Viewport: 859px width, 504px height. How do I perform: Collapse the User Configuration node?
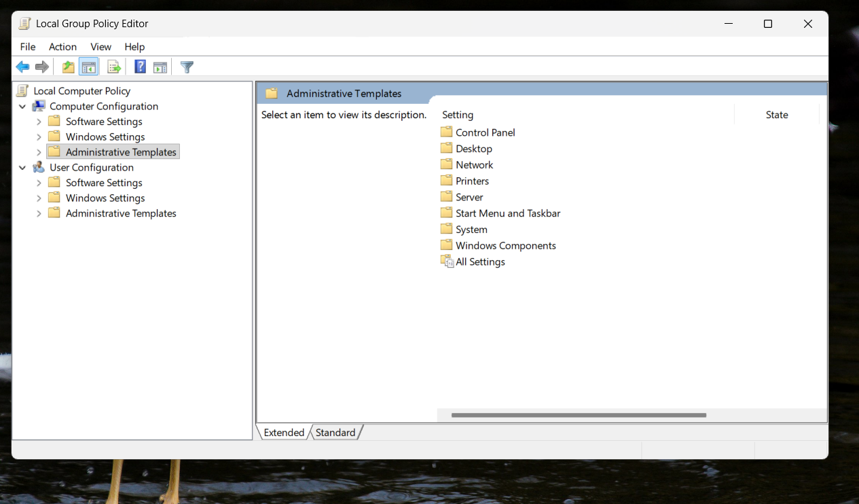pyautogui.click(x=22, y=168)
